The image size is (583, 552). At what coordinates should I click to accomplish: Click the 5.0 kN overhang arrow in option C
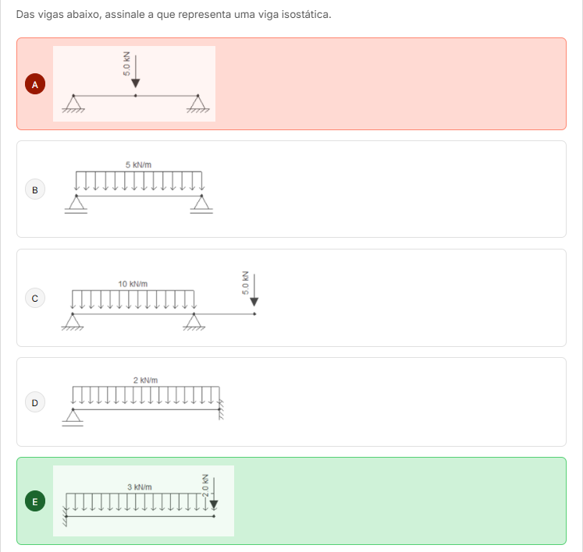(254, 288)
